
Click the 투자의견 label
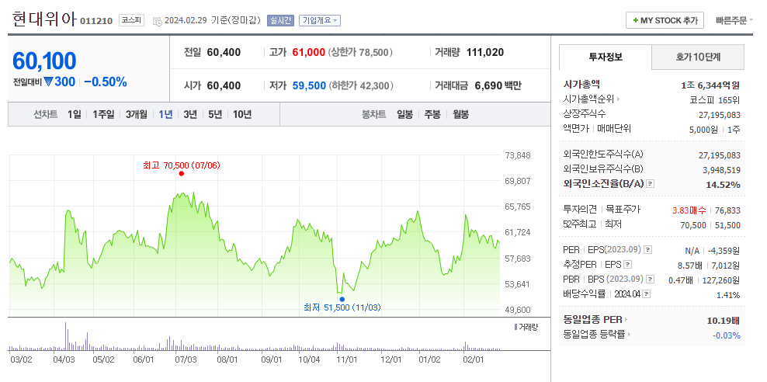[x=580, y=210]
